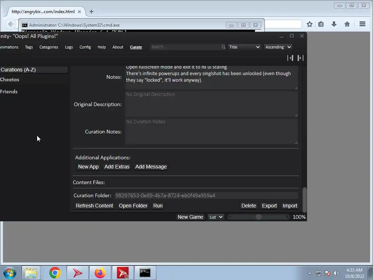This screenshot has width=373, height=280.
Task: Click Firefox back arrow button
Action: point(11,24)
